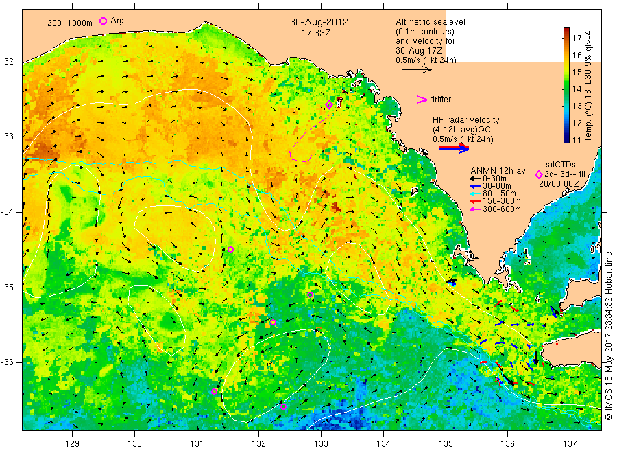The width and height of the screenshot is (617, 453).
Task: Click the 'drifter' legend label
Action: (x=440, y=100)
